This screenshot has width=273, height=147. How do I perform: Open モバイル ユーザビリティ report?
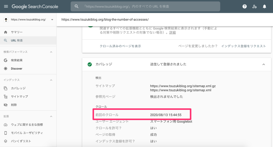28,133
